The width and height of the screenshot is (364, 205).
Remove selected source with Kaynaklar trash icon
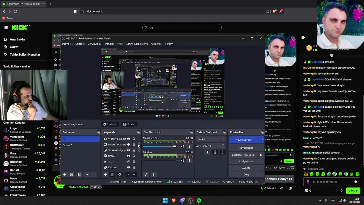(x=112, y=175)
